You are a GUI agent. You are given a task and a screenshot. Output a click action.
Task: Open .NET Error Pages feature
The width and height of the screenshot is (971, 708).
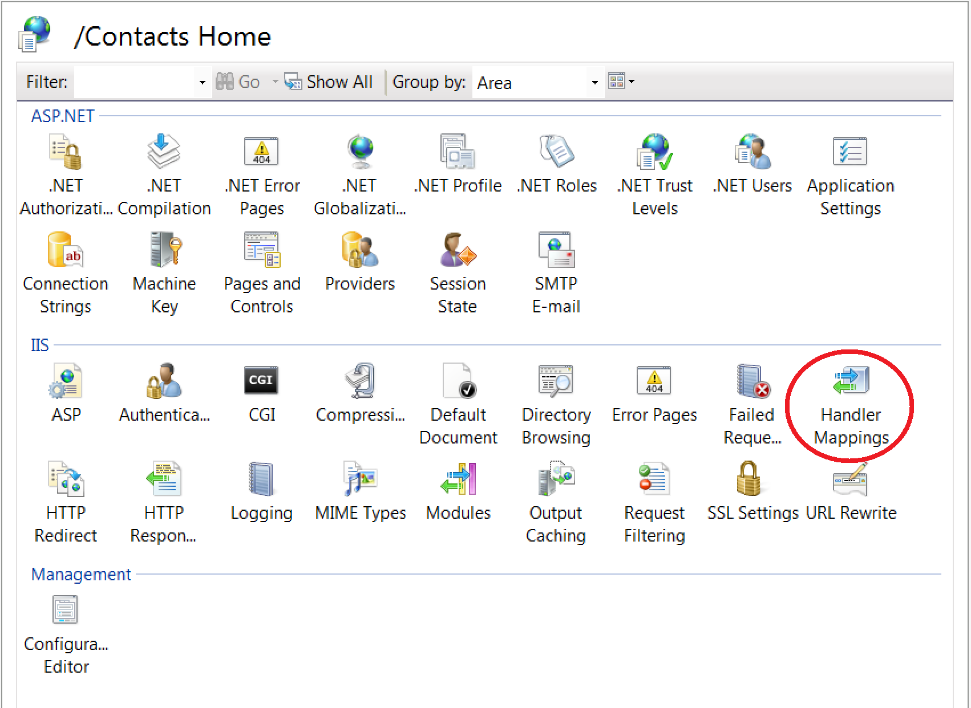pos(262,175)
